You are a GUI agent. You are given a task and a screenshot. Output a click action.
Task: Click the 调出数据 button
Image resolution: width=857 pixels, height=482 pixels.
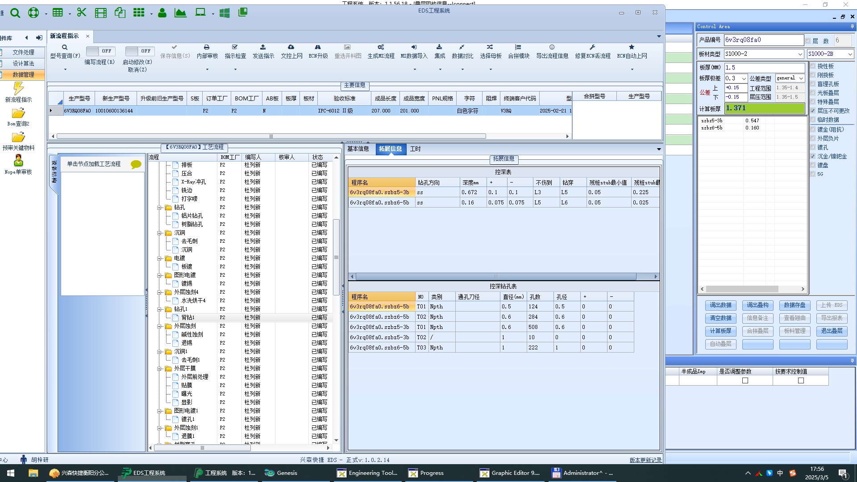click(x=720, y=305)
